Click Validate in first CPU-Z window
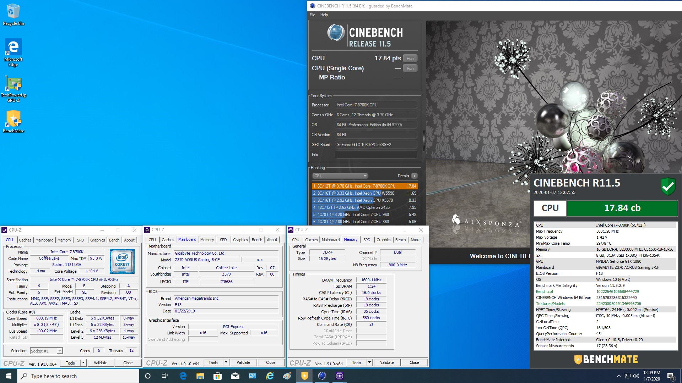Viewport: 682px width, 383px height. coord(101,363)
